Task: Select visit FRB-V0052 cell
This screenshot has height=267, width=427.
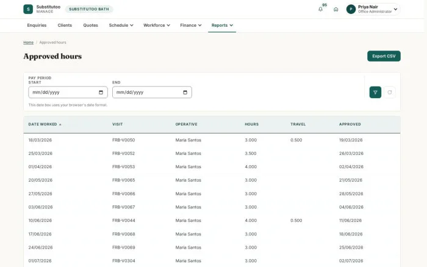Action: click(124, 153)
